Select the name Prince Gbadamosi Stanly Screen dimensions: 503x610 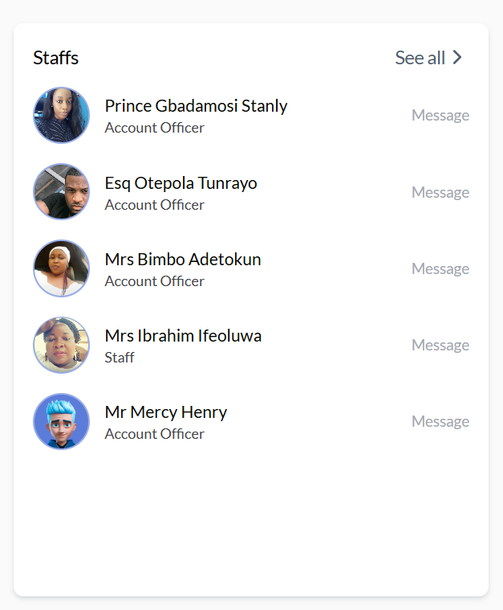tap(196, 106)
